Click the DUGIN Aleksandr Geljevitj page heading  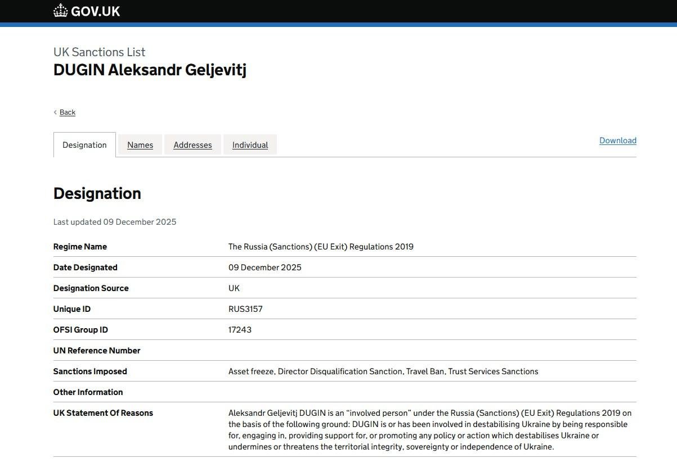[150, 70]
